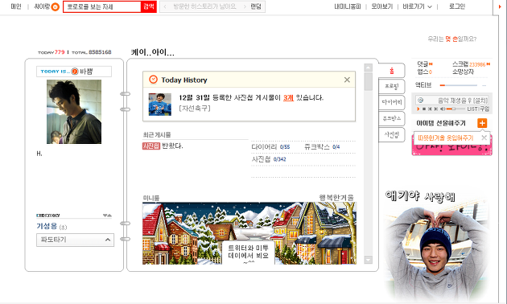Viewport: 507px width, 304px height.
Task: Click the 로그인 login link
Action: (x=457, y=6)
